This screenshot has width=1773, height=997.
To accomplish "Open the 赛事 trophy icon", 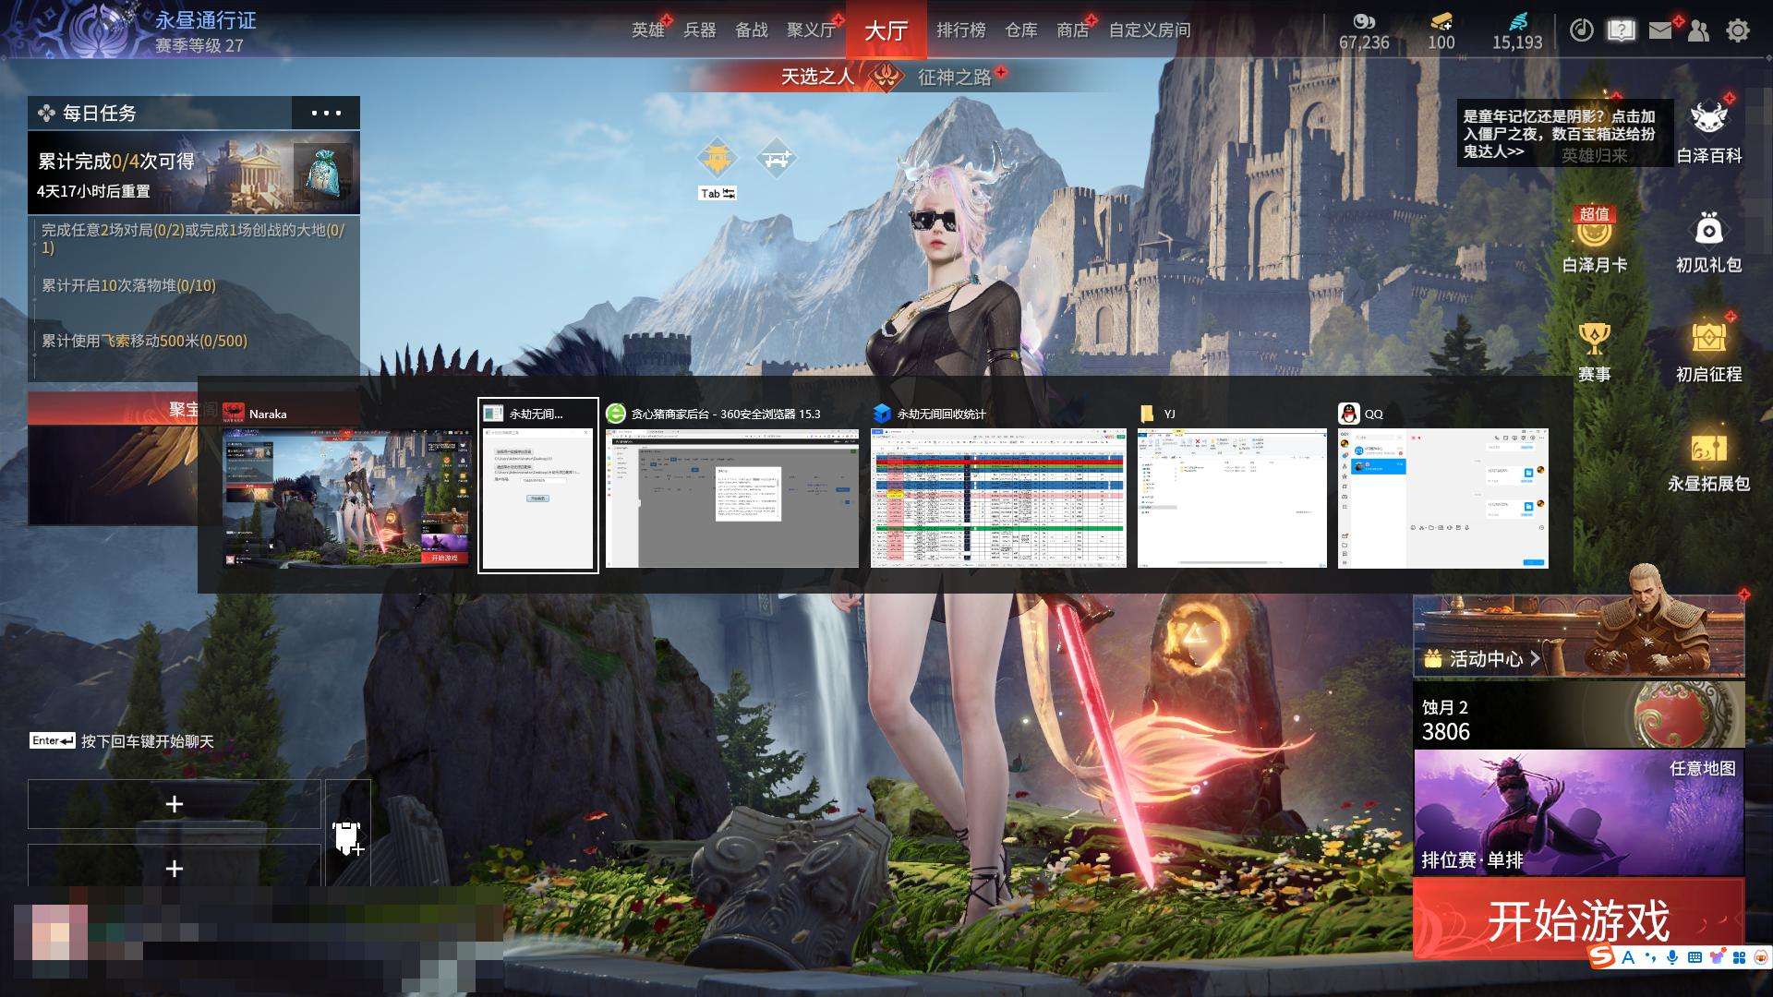I will coord(1595,351).
